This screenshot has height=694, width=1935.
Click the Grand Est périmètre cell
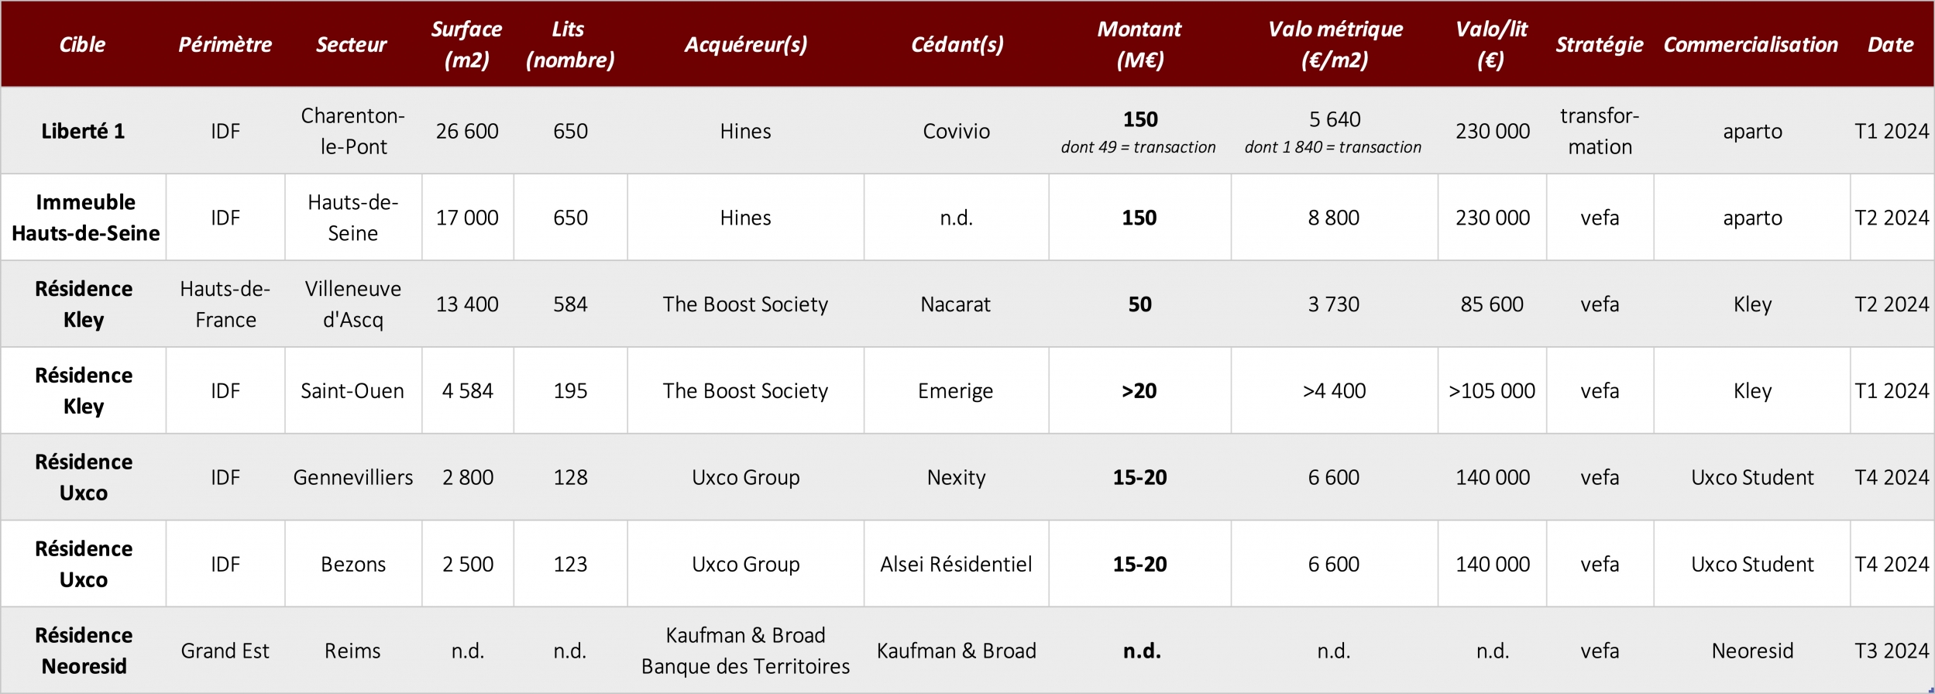tap(225, 651)
